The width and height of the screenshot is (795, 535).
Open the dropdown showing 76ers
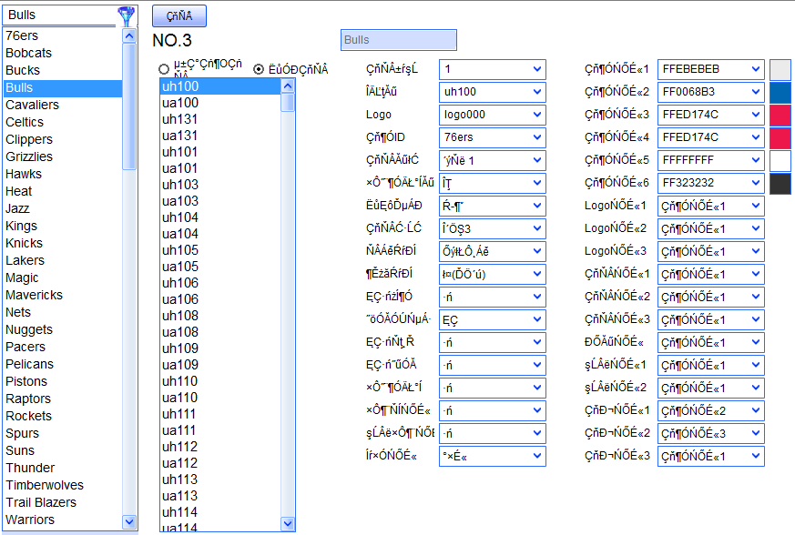493,137
